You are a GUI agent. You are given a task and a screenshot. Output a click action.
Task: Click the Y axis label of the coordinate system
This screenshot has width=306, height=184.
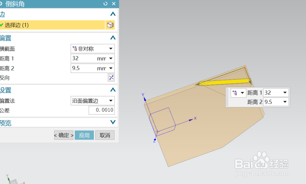coord(143,95)
